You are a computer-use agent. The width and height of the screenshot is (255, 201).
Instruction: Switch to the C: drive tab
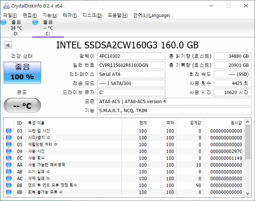click(x=48, y=28)
